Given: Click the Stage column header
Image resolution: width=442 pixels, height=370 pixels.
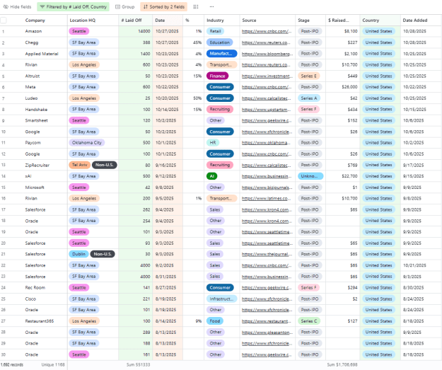Looking at the screenshot, I should (x=310, y=21).
